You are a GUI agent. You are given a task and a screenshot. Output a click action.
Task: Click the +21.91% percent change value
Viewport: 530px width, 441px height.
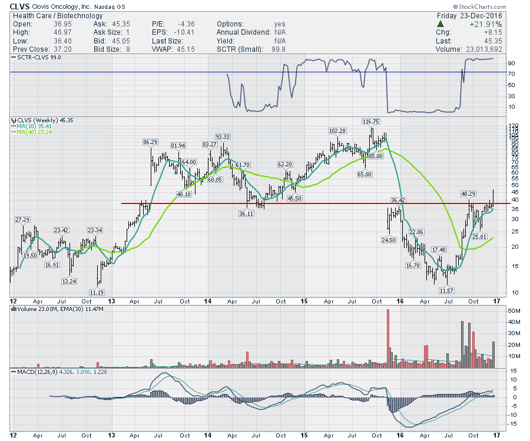point(485,24)
